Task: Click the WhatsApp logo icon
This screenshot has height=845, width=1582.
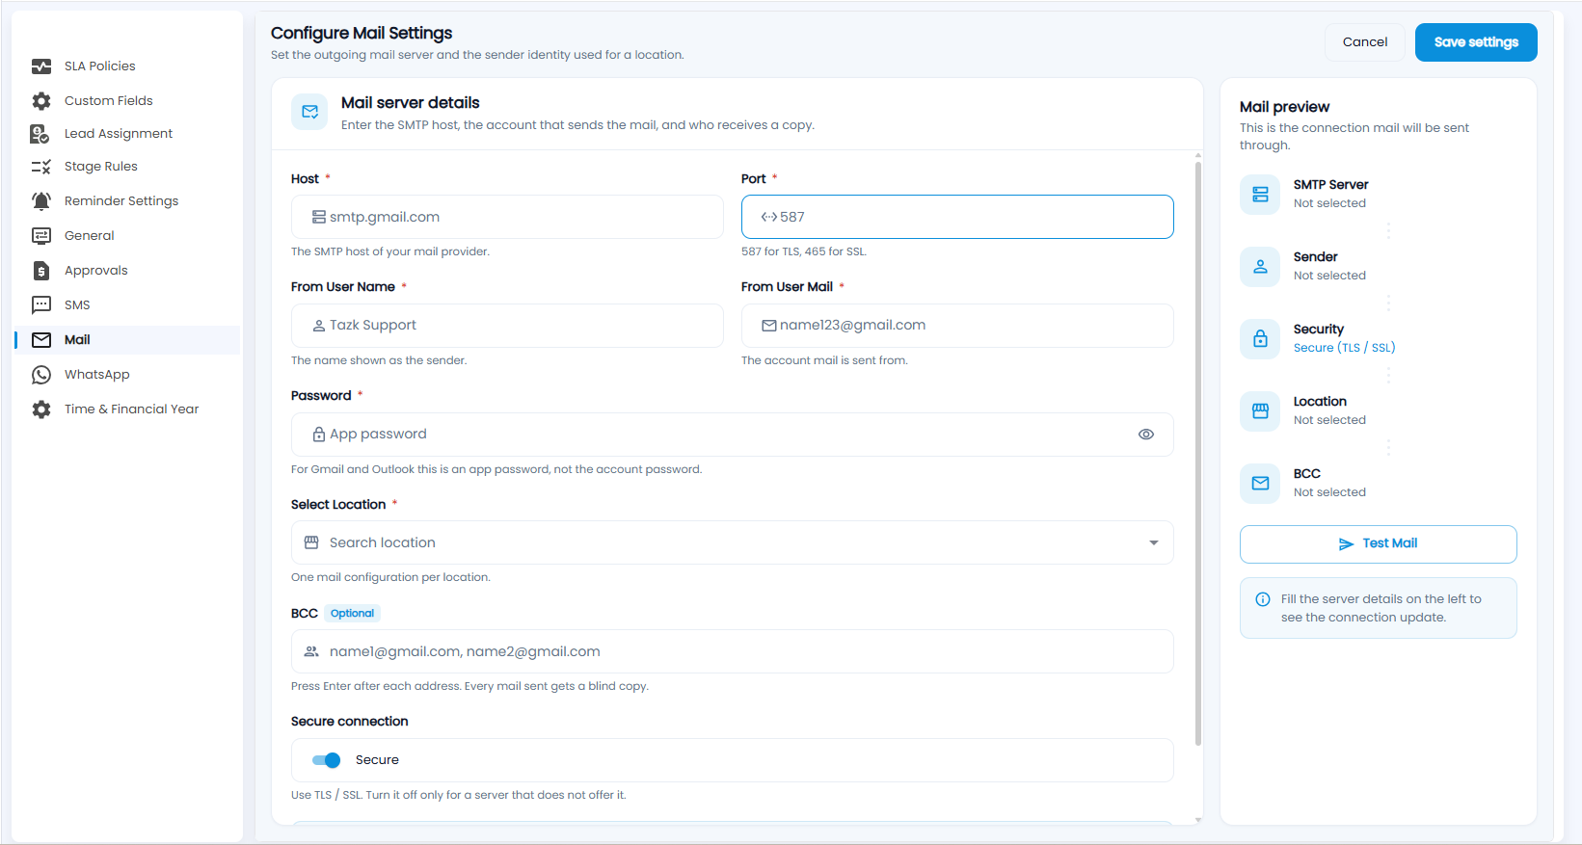Action: click(41, 375)
